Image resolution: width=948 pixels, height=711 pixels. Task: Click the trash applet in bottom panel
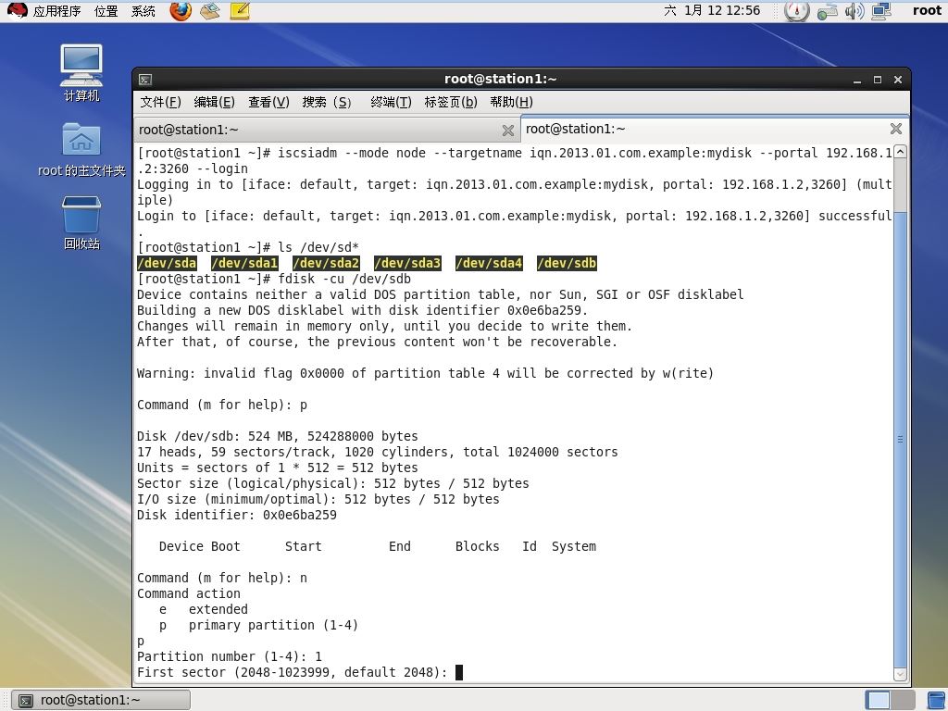coord(936,701)
